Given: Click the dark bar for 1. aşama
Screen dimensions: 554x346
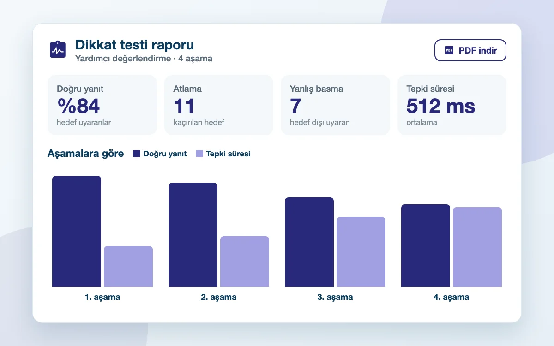Looking at the screenshot, I should point(77,231).
